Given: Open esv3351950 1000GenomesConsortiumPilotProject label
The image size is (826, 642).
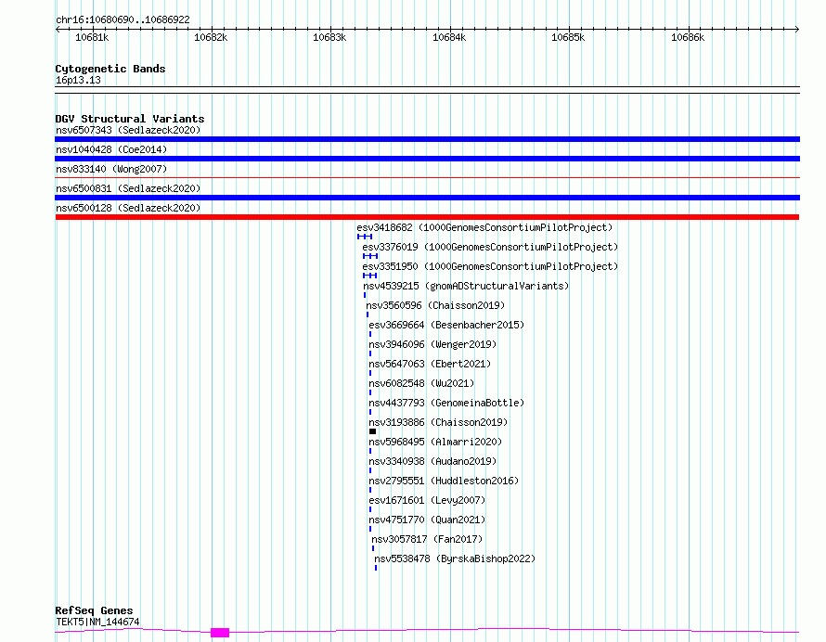Looking at the screenshot, I should point(490,266).
